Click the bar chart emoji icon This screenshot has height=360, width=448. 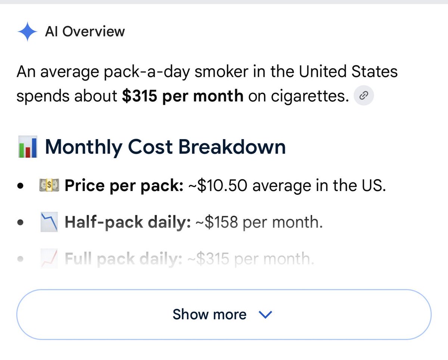27,147
